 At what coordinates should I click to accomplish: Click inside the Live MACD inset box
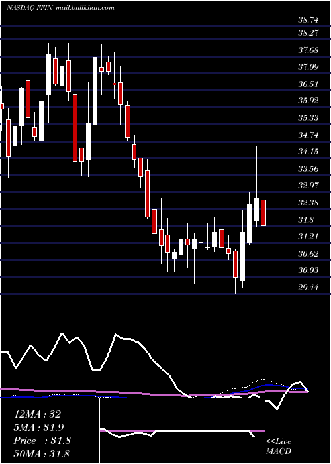pos(182,431)
